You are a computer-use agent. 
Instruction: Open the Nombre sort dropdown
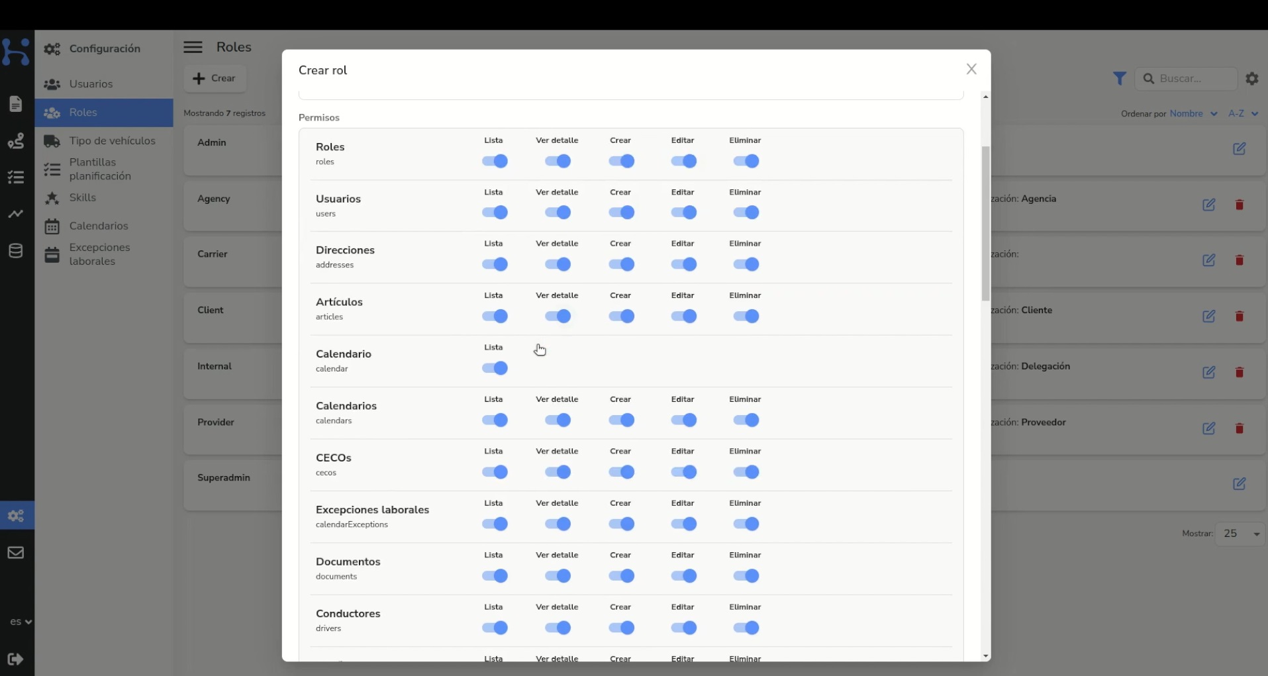pos(1193,113)
